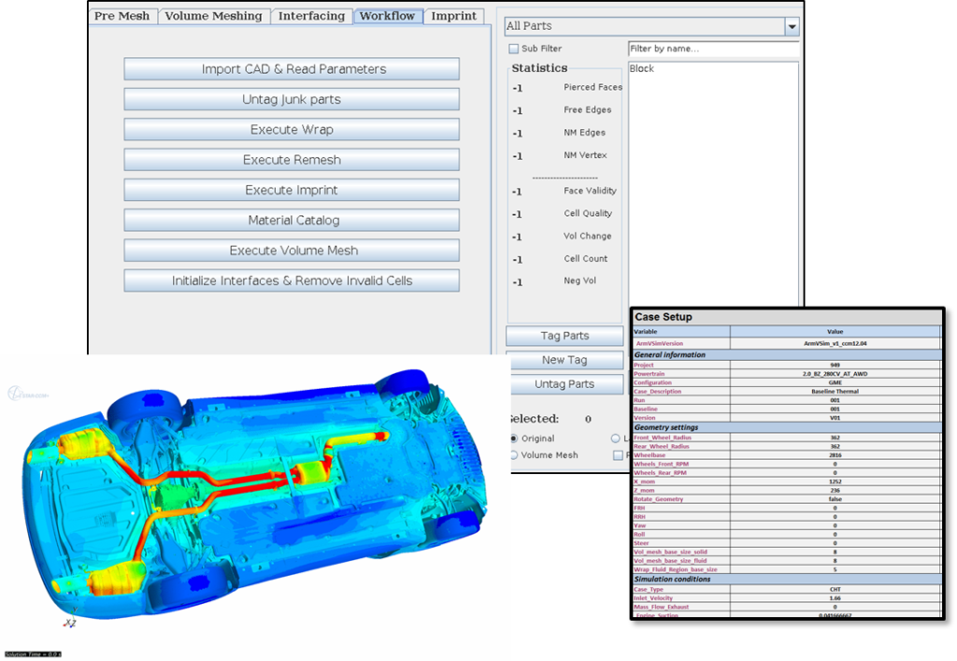957x661 pixels.
Task: Select the Interfacing tab
Action: (312, 16)
